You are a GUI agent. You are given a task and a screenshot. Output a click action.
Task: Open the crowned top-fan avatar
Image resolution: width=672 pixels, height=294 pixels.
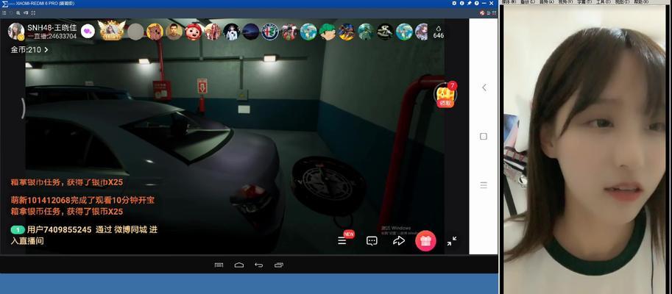click(x=111, y=30)
